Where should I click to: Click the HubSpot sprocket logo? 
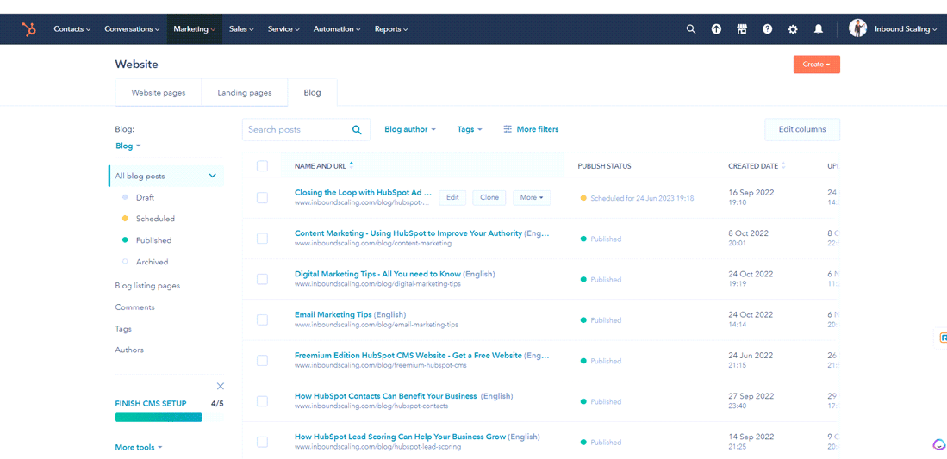[x=28, y=29]
